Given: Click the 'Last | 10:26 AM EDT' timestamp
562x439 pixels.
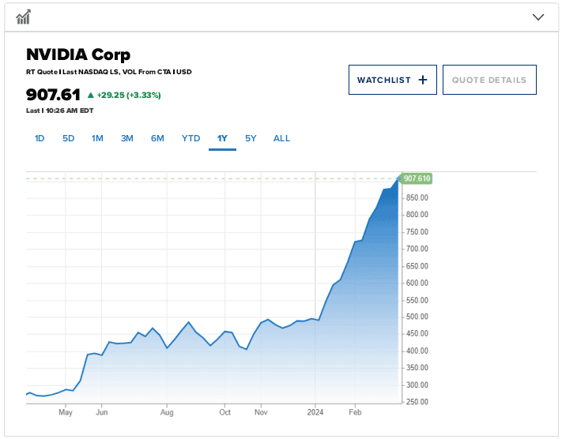Looking at the screenshot, I should pos(59,111).
